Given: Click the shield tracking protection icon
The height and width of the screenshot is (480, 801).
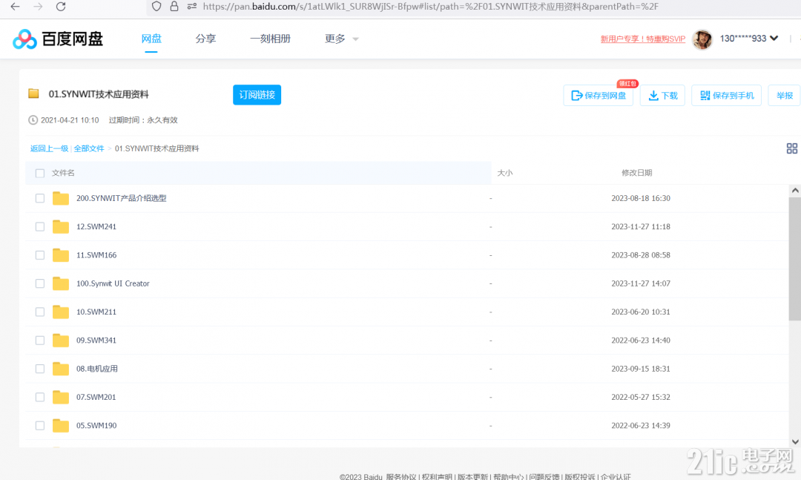Looking at the screenshot, I should (x=156, y=7).
